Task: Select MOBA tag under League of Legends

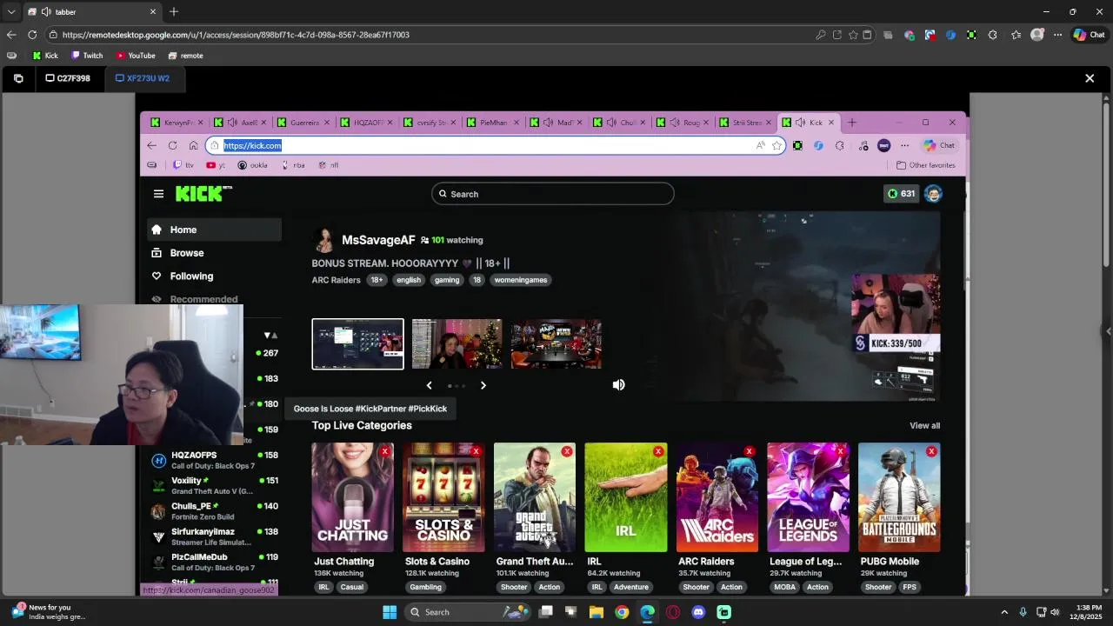Action: pyautogui.click(x=784, y=587)
